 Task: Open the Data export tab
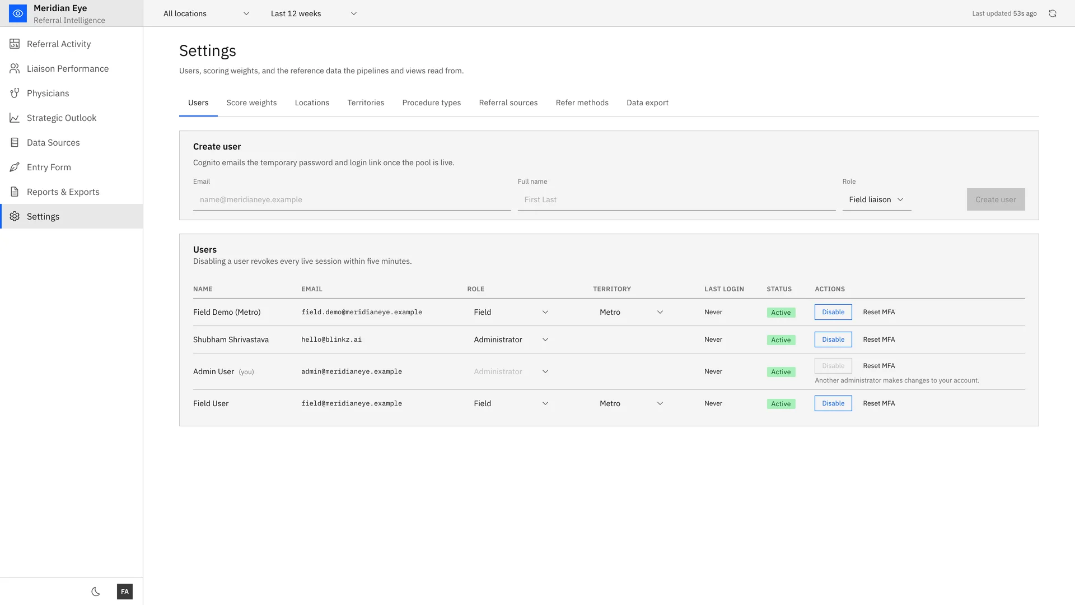647,103
